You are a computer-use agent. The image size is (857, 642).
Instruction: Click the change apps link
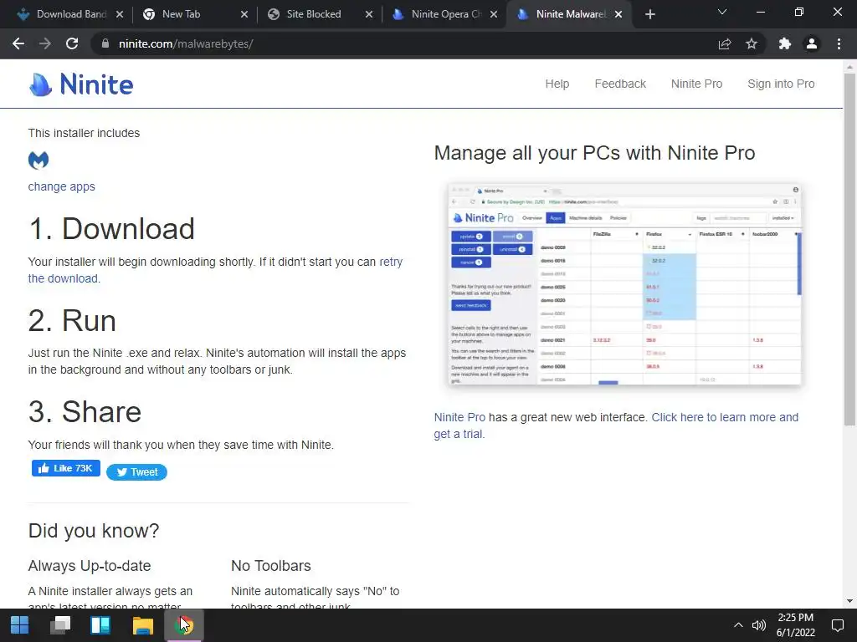coord(61,186)
